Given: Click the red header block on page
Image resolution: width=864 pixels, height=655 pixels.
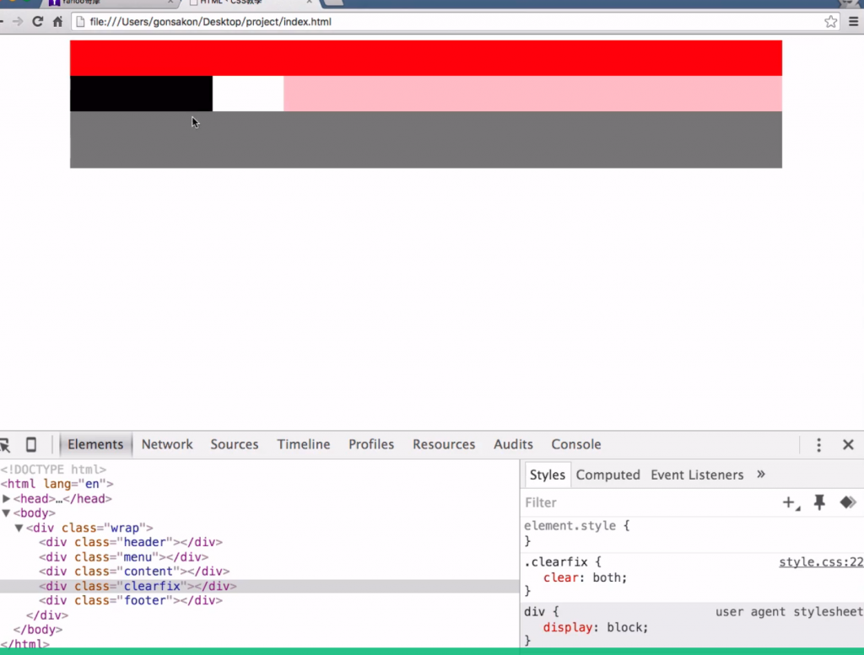Looking at the screenshot, I should (426, 58).
